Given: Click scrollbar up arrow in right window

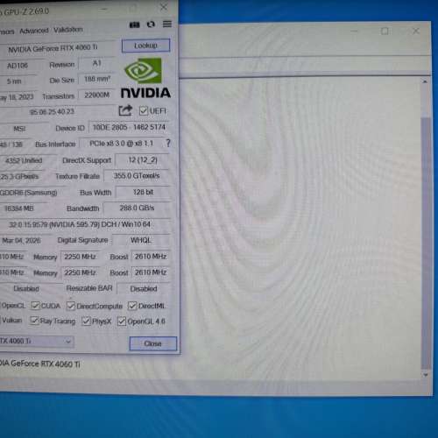Looking at the screenshot, I should (425, 82).
